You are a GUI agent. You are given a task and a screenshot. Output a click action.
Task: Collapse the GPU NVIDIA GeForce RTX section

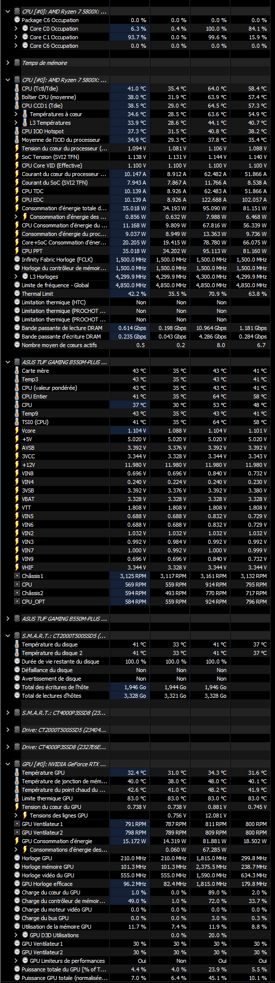(8, 764)
